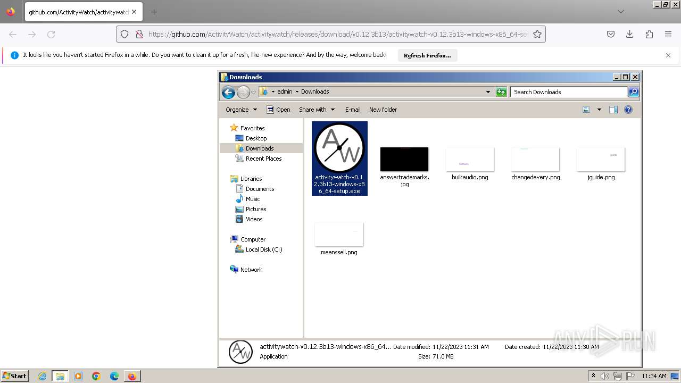Open Music library
The width and height of the screenshot is (681, 383).
tap(248, 199)
